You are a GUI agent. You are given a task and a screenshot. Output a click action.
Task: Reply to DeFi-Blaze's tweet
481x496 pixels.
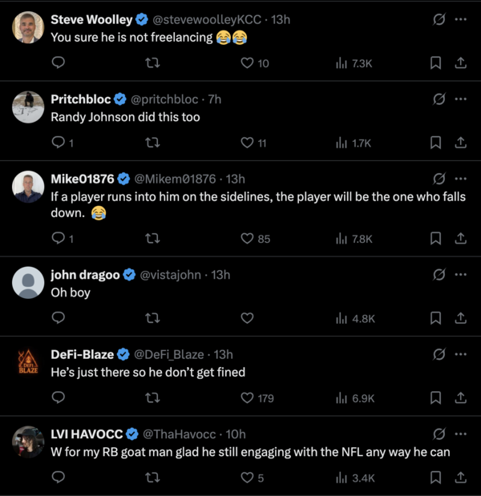(x=59, y=397)
